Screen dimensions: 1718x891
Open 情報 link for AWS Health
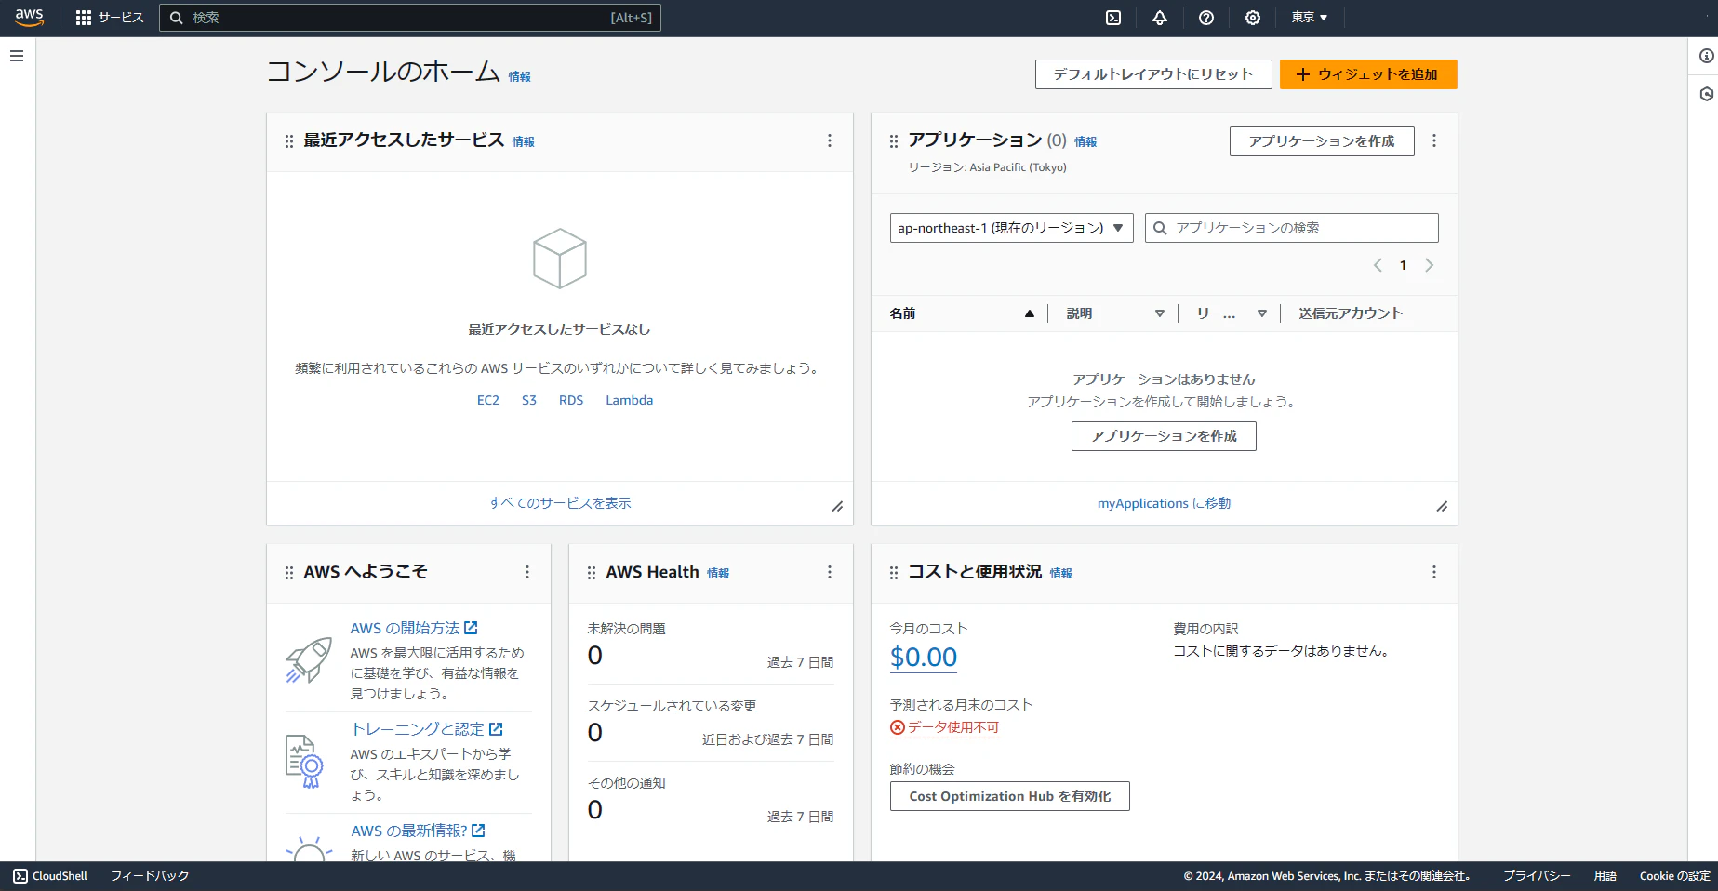point(718,574)
